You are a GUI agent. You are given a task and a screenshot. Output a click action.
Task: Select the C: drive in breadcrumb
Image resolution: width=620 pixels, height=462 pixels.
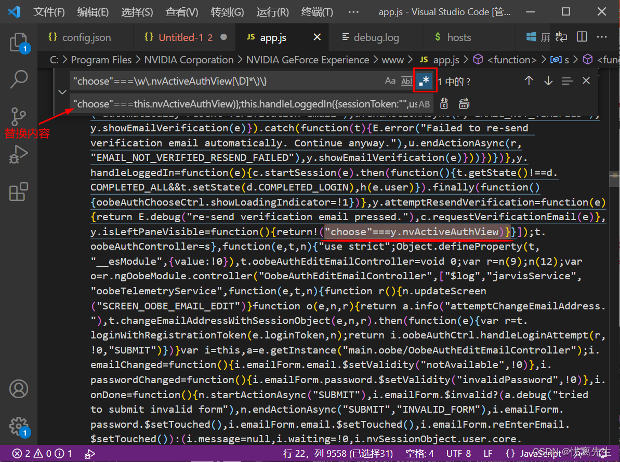point(54,60)
